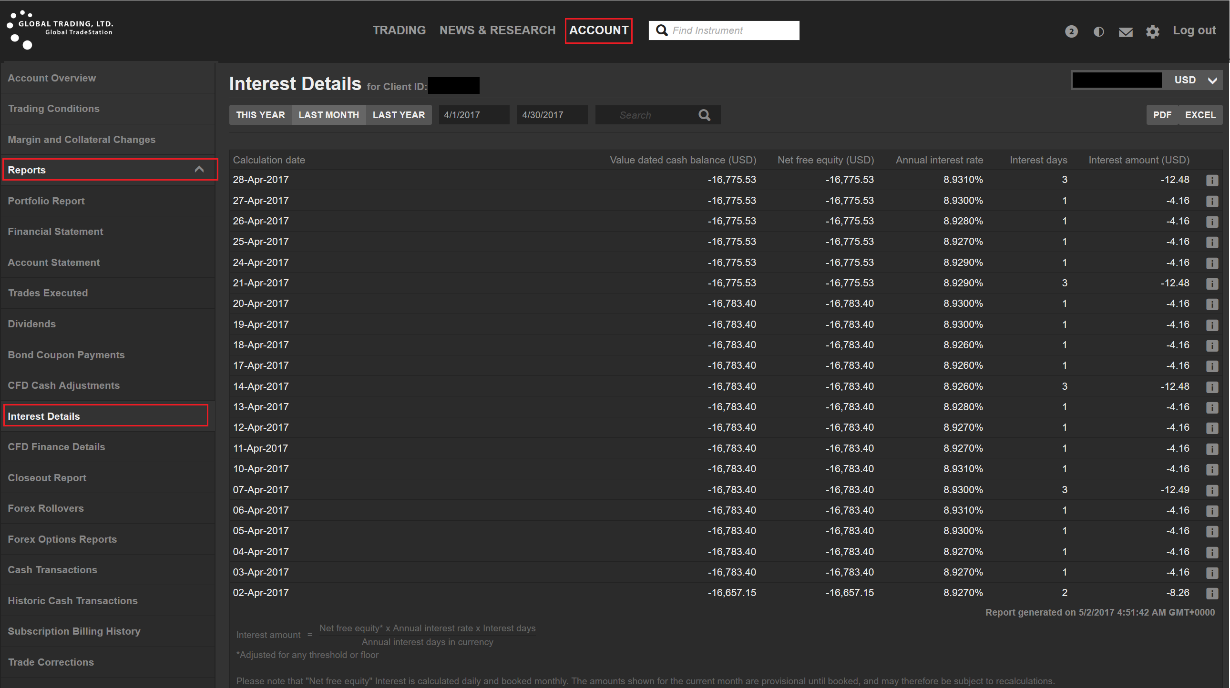Toggle the contrast theme icon

(1098, 31)
